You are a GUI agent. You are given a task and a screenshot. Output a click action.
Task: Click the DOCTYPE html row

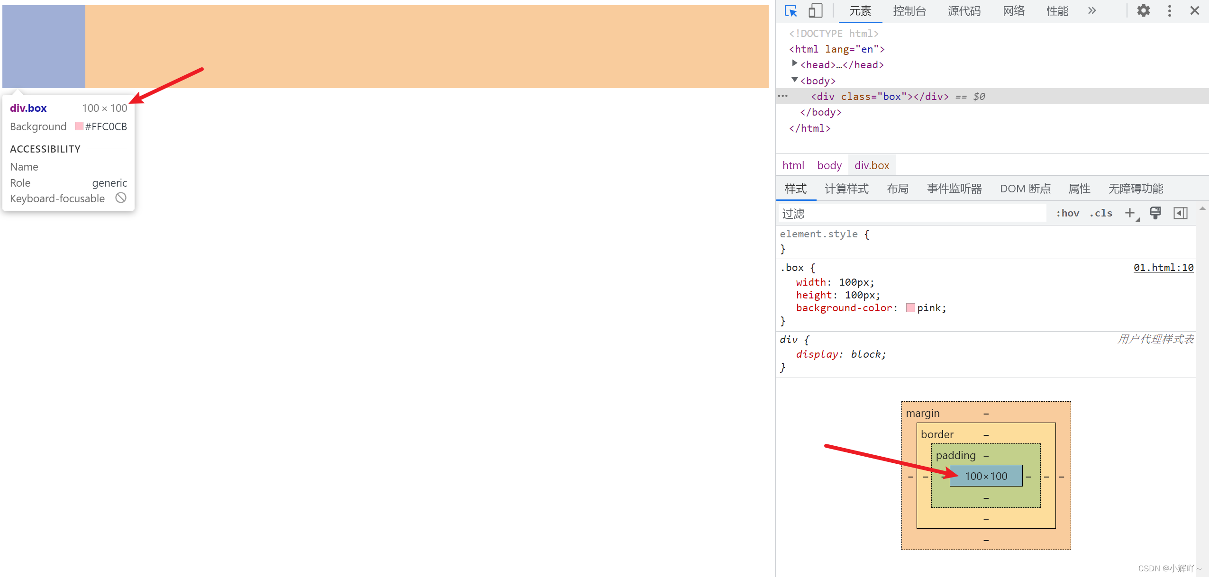(x=834, y=34)
